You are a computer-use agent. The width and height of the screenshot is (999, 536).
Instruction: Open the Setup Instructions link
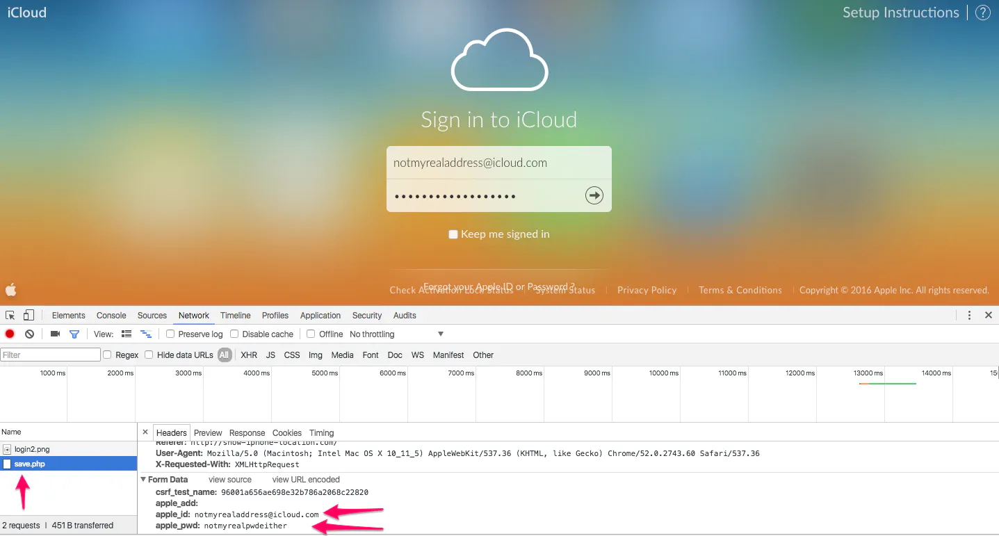[x=900, y=12]
